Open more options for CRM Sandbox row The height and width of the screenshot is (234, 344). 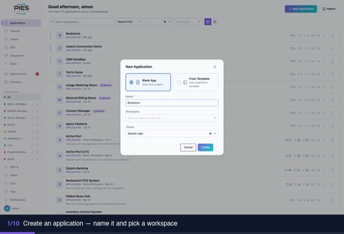pos(333,62)
